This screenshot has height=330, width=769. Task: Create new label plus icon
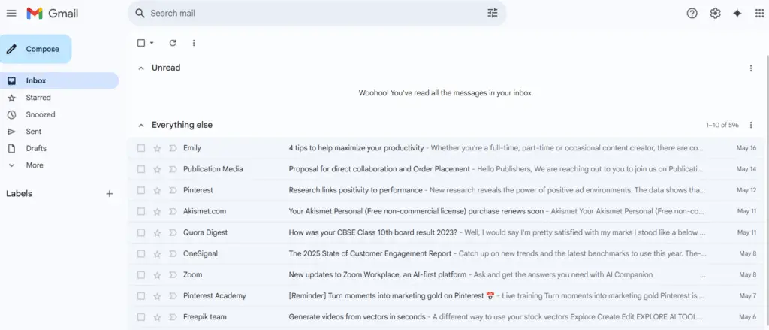click(110, 193)
